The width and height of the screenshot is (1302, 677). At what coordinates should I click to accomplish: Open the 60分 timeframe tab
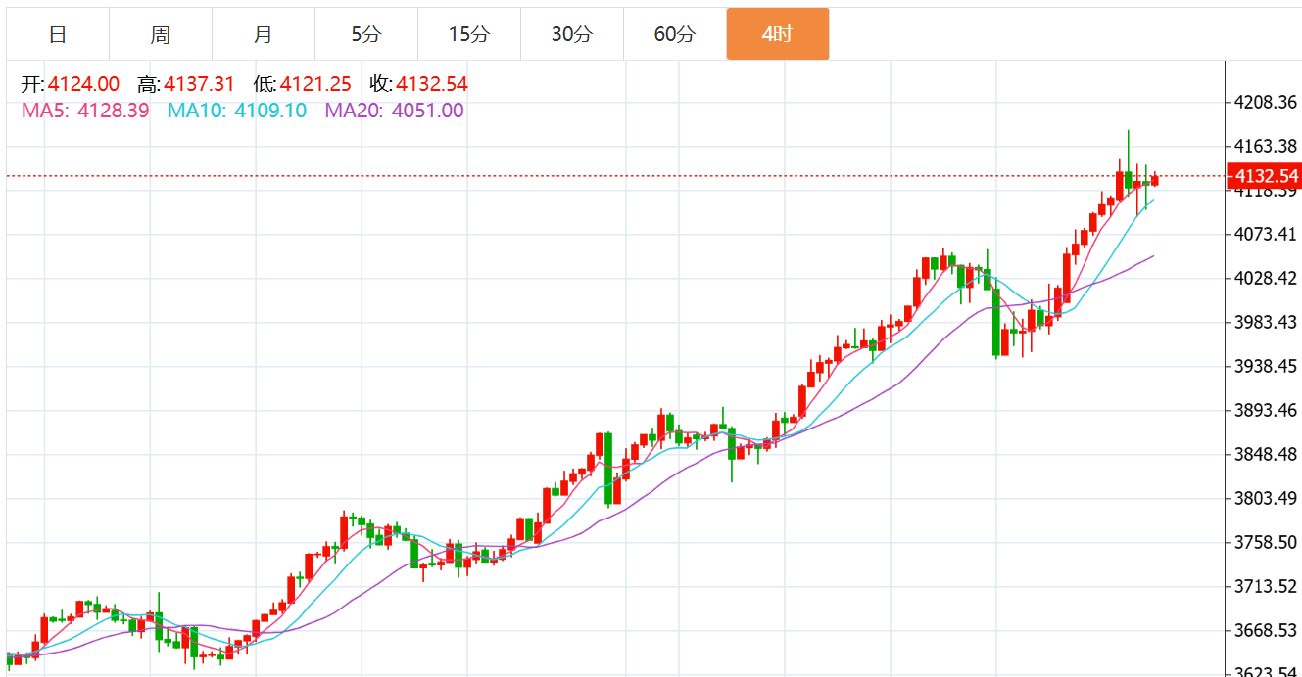[674, 34]
